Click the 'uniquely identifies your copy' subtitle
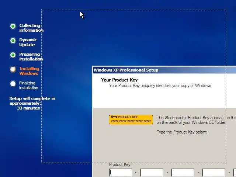The image size is (236, 177). coord(161,86)
